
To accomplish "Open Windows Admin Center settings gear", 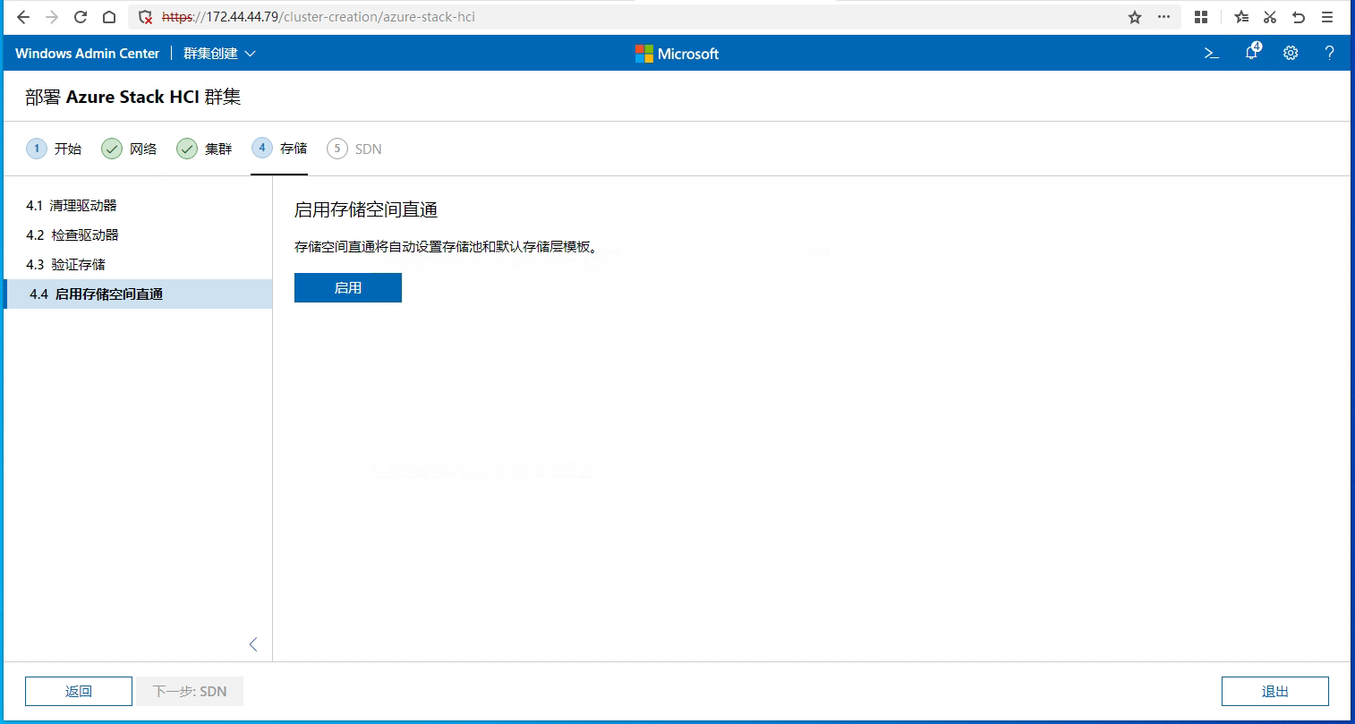I will pyautogui.click(x=1291, y=54).
